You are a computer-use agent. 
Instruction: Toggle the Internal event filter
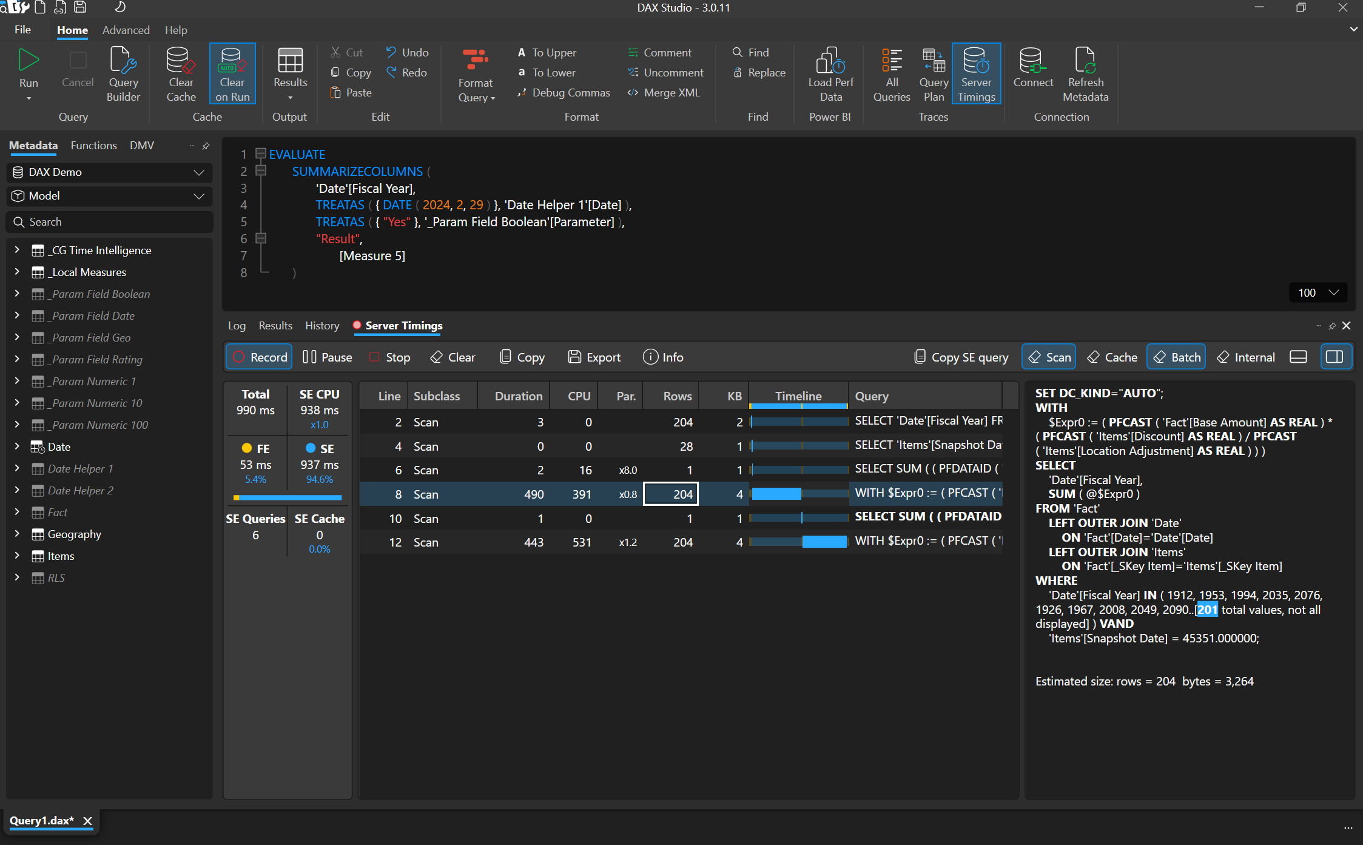1246,357
